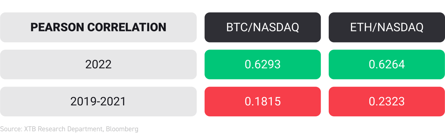Click the 2022 row label
Screen dimensions: 445x137
[x=98, y=64]
